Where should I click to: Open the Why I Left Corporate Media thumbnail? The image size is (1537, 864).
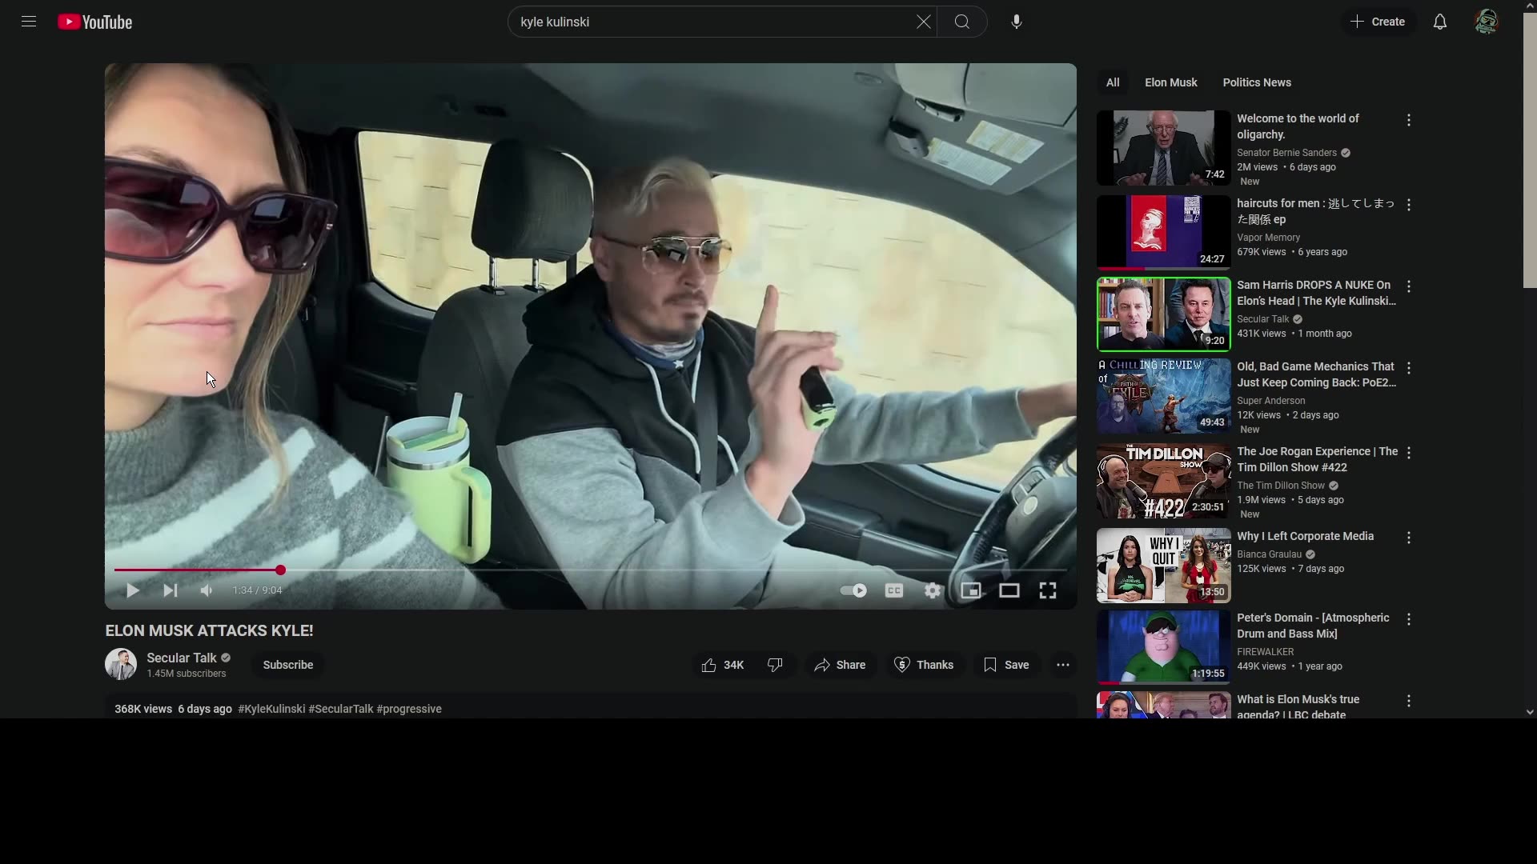coord(1162,566)
